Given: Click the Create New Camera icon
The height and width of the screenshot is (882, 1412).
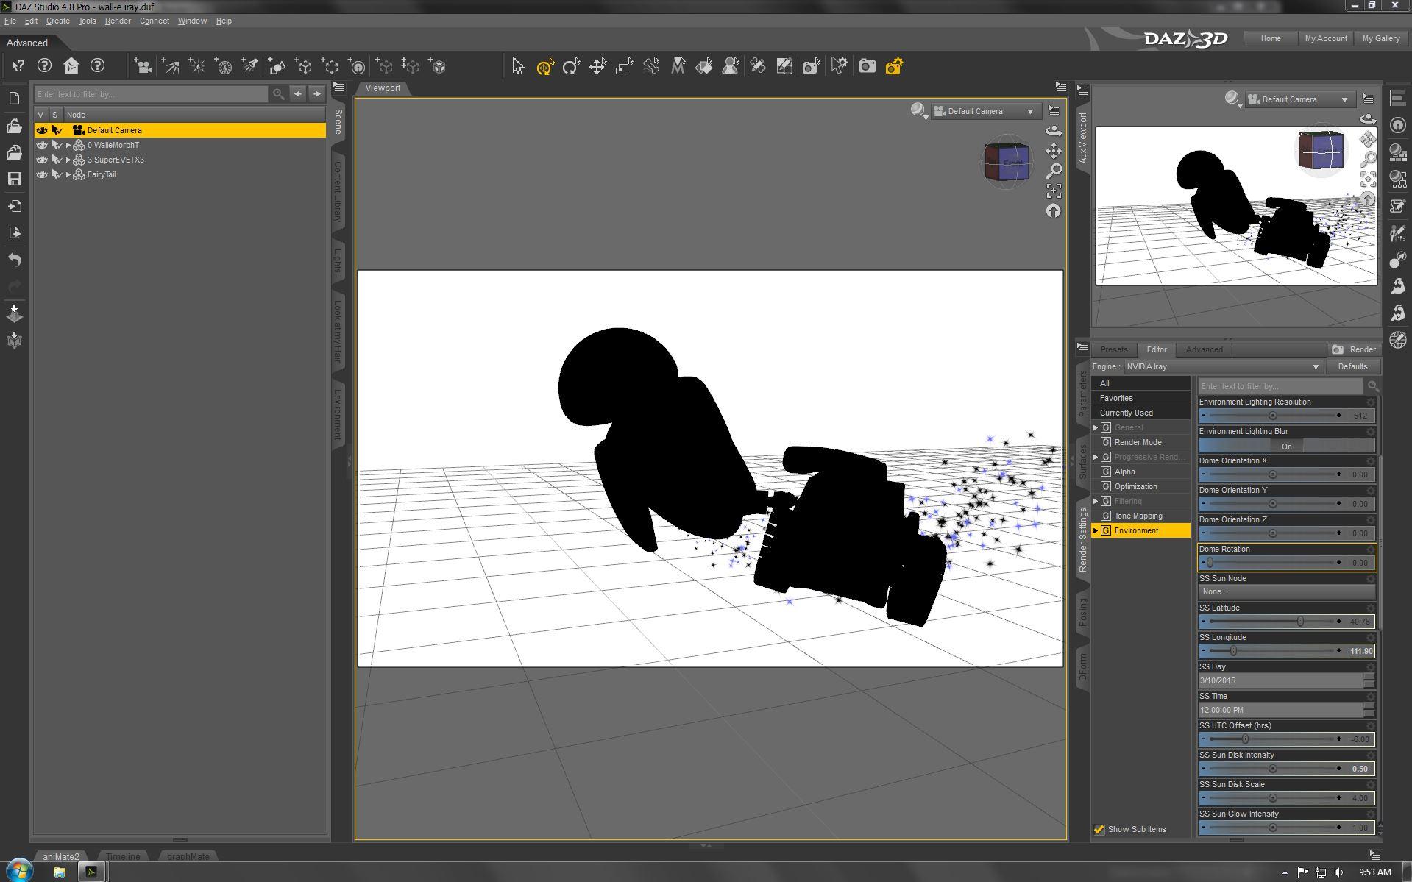Looking at the screenshot, I should click(x=143, y=67).
